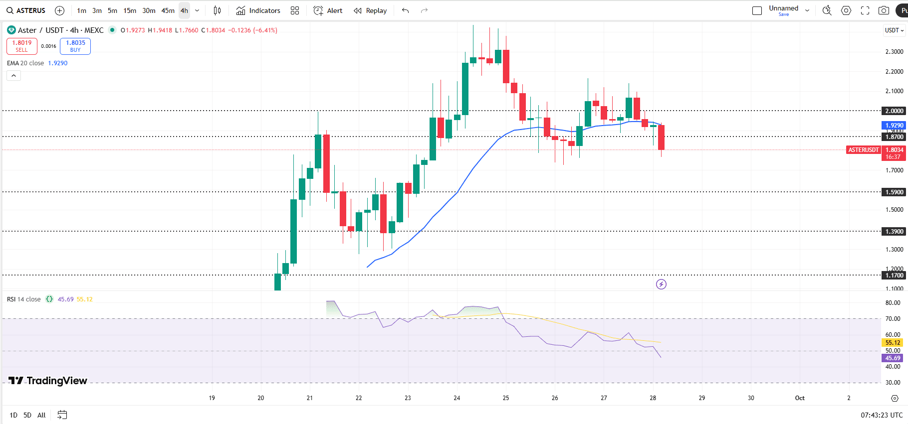Image resolution: width=908 pixels, height=424 pixels.
Task: Switch to the 15m timeframe
Action: [130, 10]
